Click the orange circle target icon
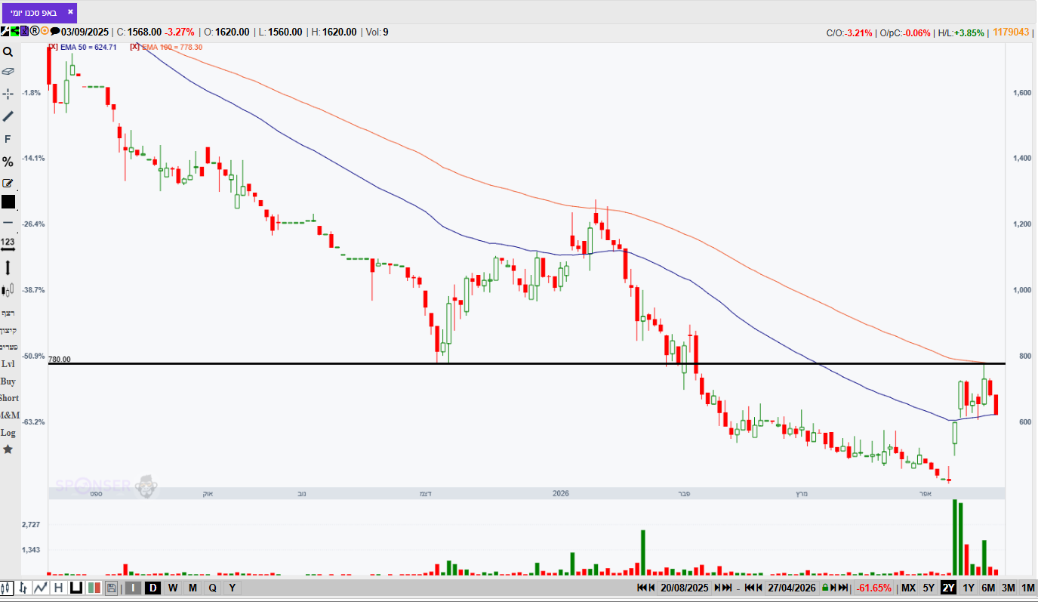This screenshot has height=602, width=1038. tap(45, 32)
